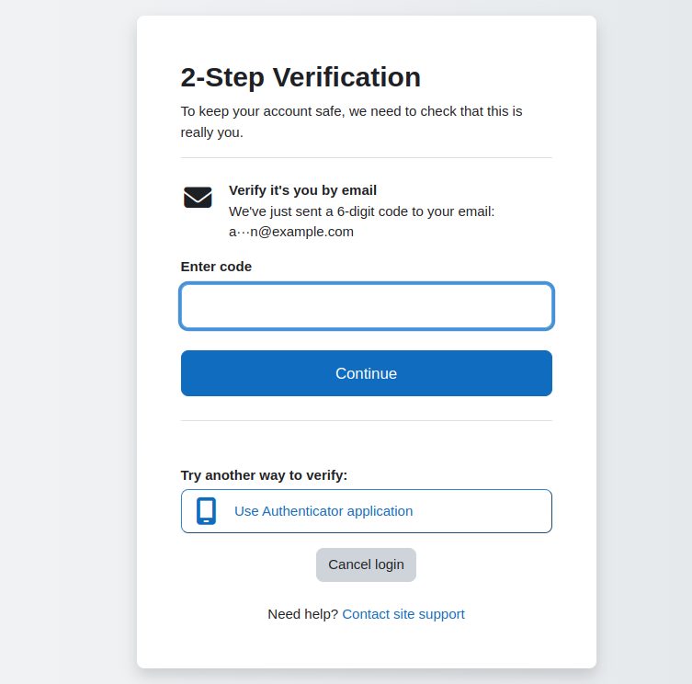
Task: Open Contact site support link
Action: (403, 614)
